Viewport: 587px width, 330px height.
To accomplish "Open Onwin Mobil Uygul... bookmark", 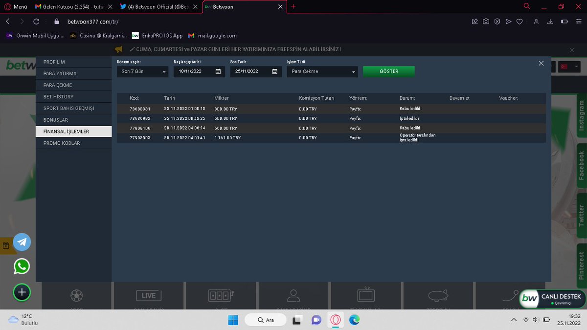I will (35, 36).
